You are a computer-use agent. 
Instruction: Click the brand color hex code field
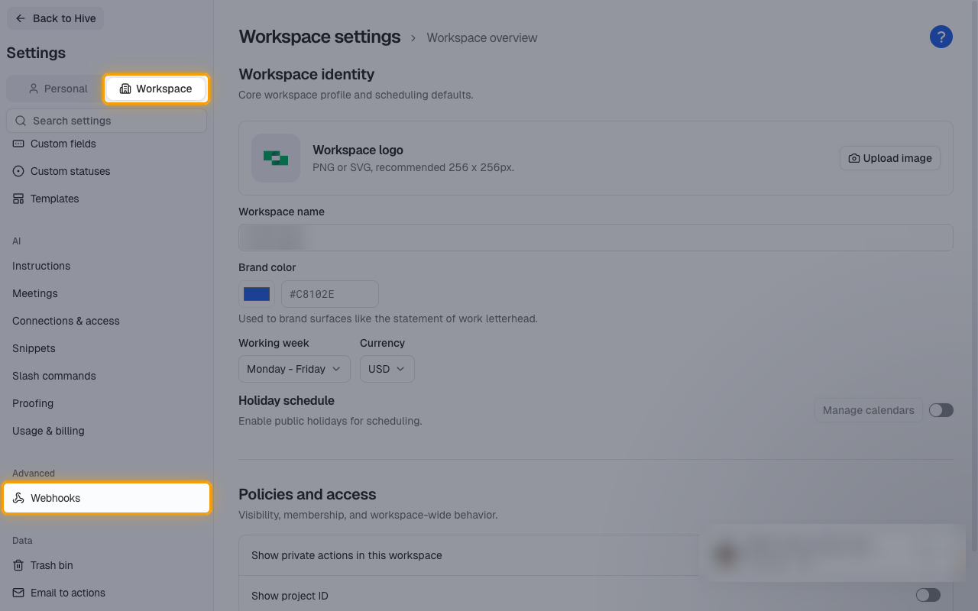330,294
